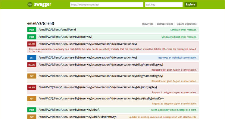This screenshot has width=225, height=119.
Task: Click 'Retrieves an individual conversation.' description
Action: pos(177,58)
